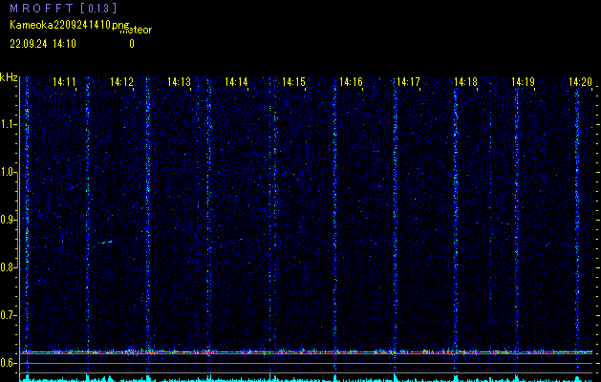Select the Kameoka2209241410.png file name
Image resolution: width=601 pixels, height=382 pixels.
(x=70, y=25)
